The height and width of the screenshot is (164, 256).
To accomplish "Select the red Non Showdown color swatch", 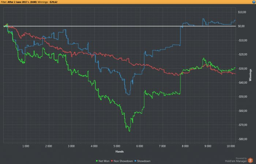I will click(x=112, y=161).
